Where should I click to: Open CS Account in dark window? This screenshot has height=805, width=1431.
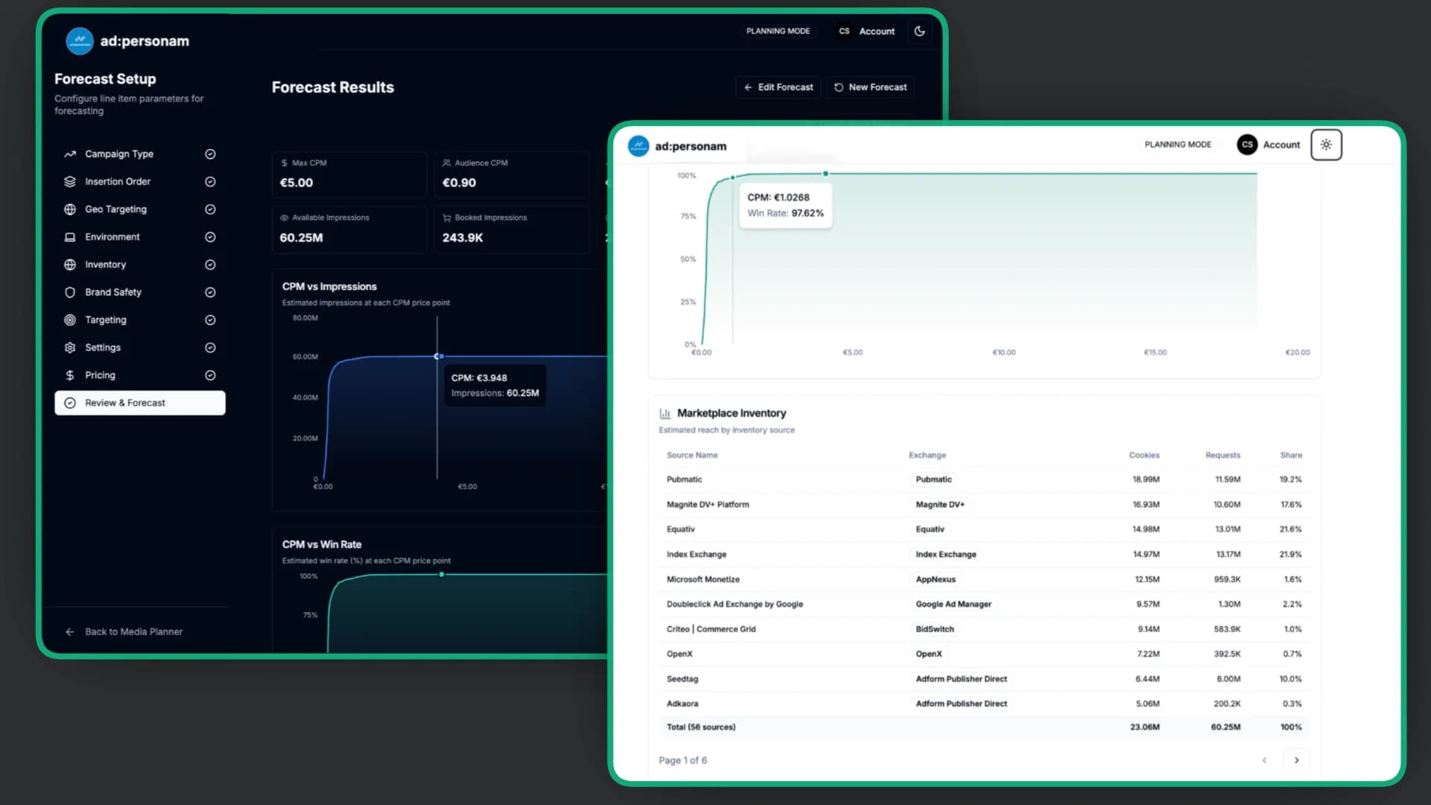pyautogui.click(x=866, y=31)
